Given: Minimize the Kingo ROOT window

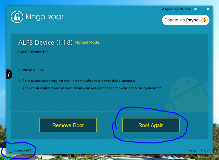Looking at the screenshot, I should click(202, 9).
